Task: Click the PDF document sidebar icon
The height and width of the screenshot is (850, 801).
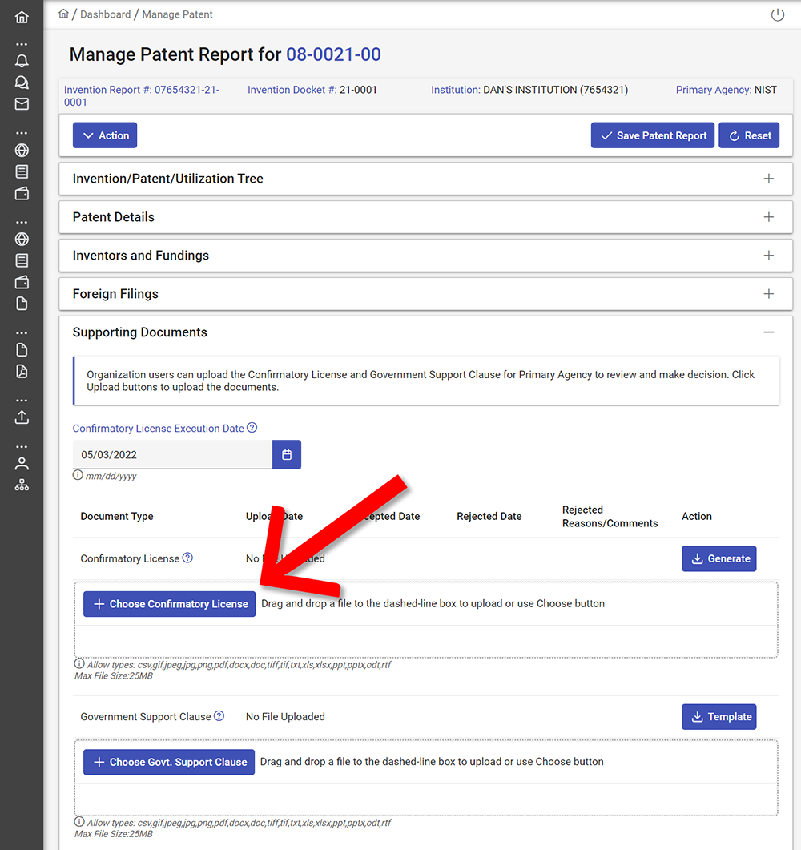Action: [22, 371]
